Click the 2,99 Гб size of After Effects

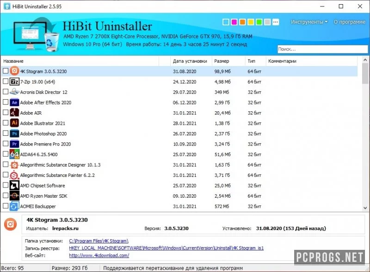click(222, 103)
